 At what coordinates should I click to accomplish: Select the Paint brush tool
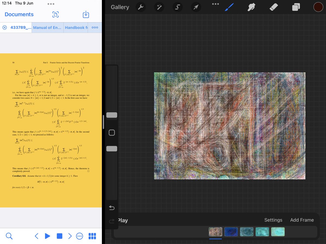click(230, 7)
